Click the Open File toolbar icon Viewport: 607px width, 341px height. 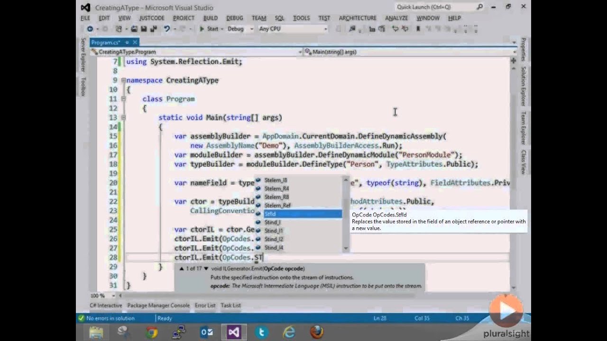[x=134, y=29]
